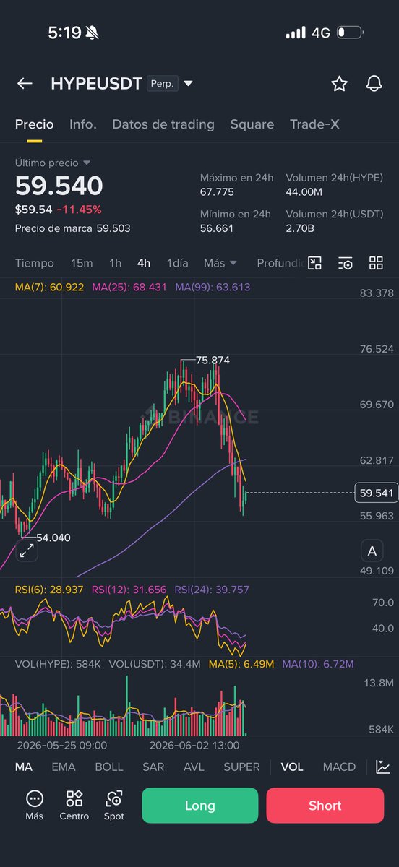Open the chart settings icon
Image resolution: width=399 pixels, height=867 pixels.
[x=346, y=263]
